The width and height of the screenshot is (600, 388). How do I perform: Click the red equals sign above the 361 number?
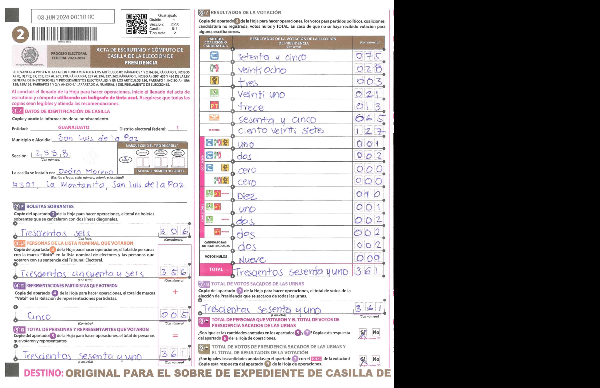tap(175, 336)
